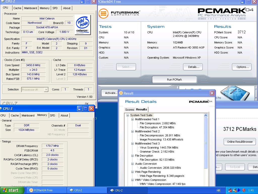
Task: Click the Code Name field Northwood
Action: click(34, 23)
